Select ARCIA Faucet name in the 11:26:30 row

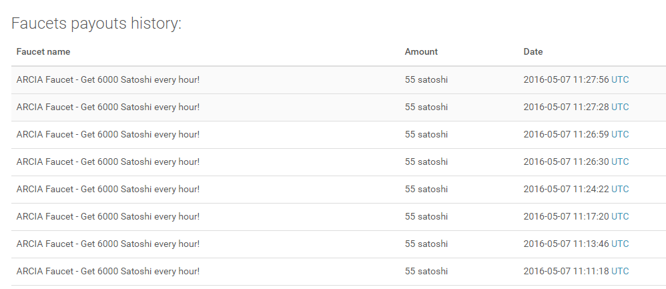[x=108, y=162]
